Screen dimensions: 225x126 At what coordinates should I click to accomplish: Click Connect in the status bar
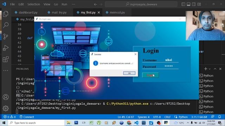point(27,117)
